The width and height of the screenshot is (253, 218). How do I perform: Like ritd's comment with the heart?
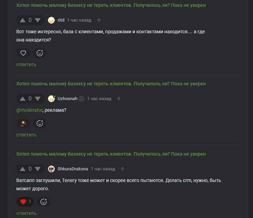pos(23,53)
